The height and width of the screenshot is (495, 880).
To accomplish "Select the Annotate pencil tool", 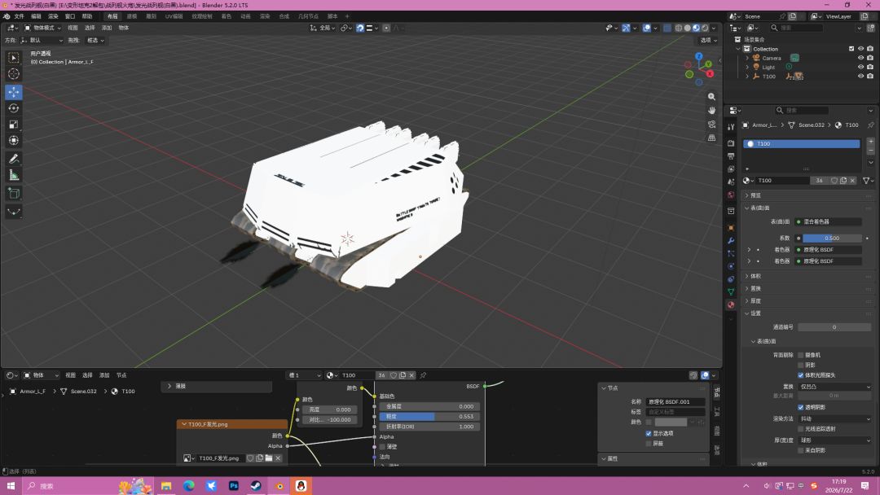I will pyautogui.click(x=14, y=159).
